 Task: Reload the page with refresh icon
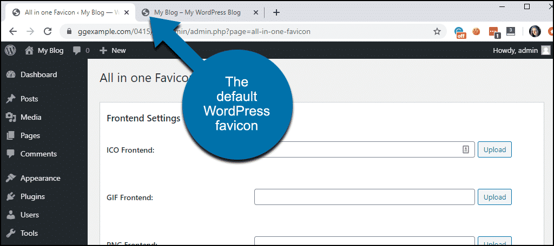pos(48,31)
